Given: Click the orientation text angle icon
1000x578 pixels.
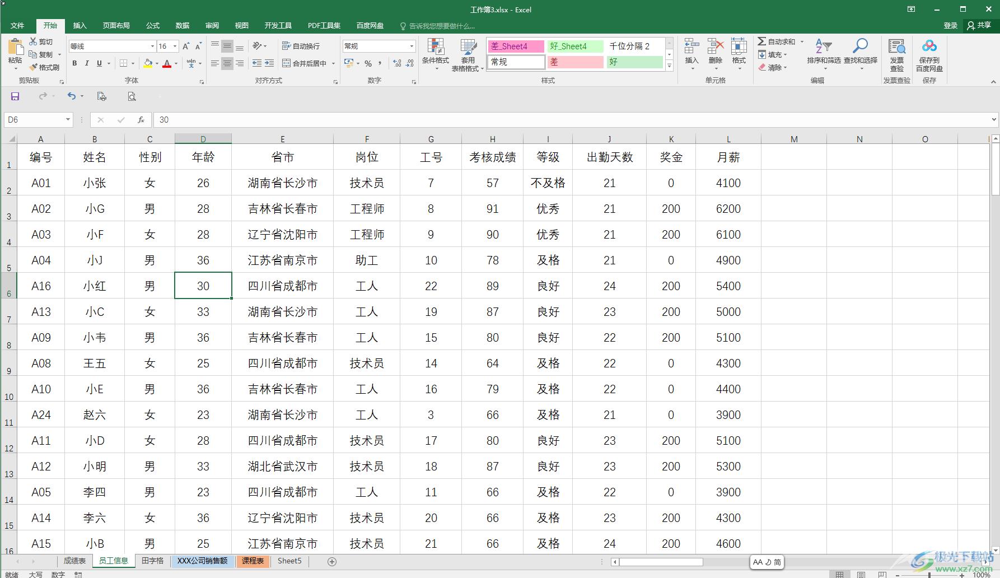Looking at the screenshot, I should (257, 46).
